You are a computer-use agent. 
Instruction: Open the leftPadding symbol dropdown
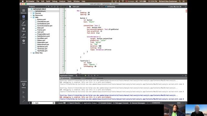pos(111,6)
